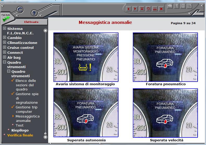Image resolution: width=206 pixels, height=145 pixels.
Task: Expand the Cambio tree node
Action: pyautogui.click(x=4, y=37)
